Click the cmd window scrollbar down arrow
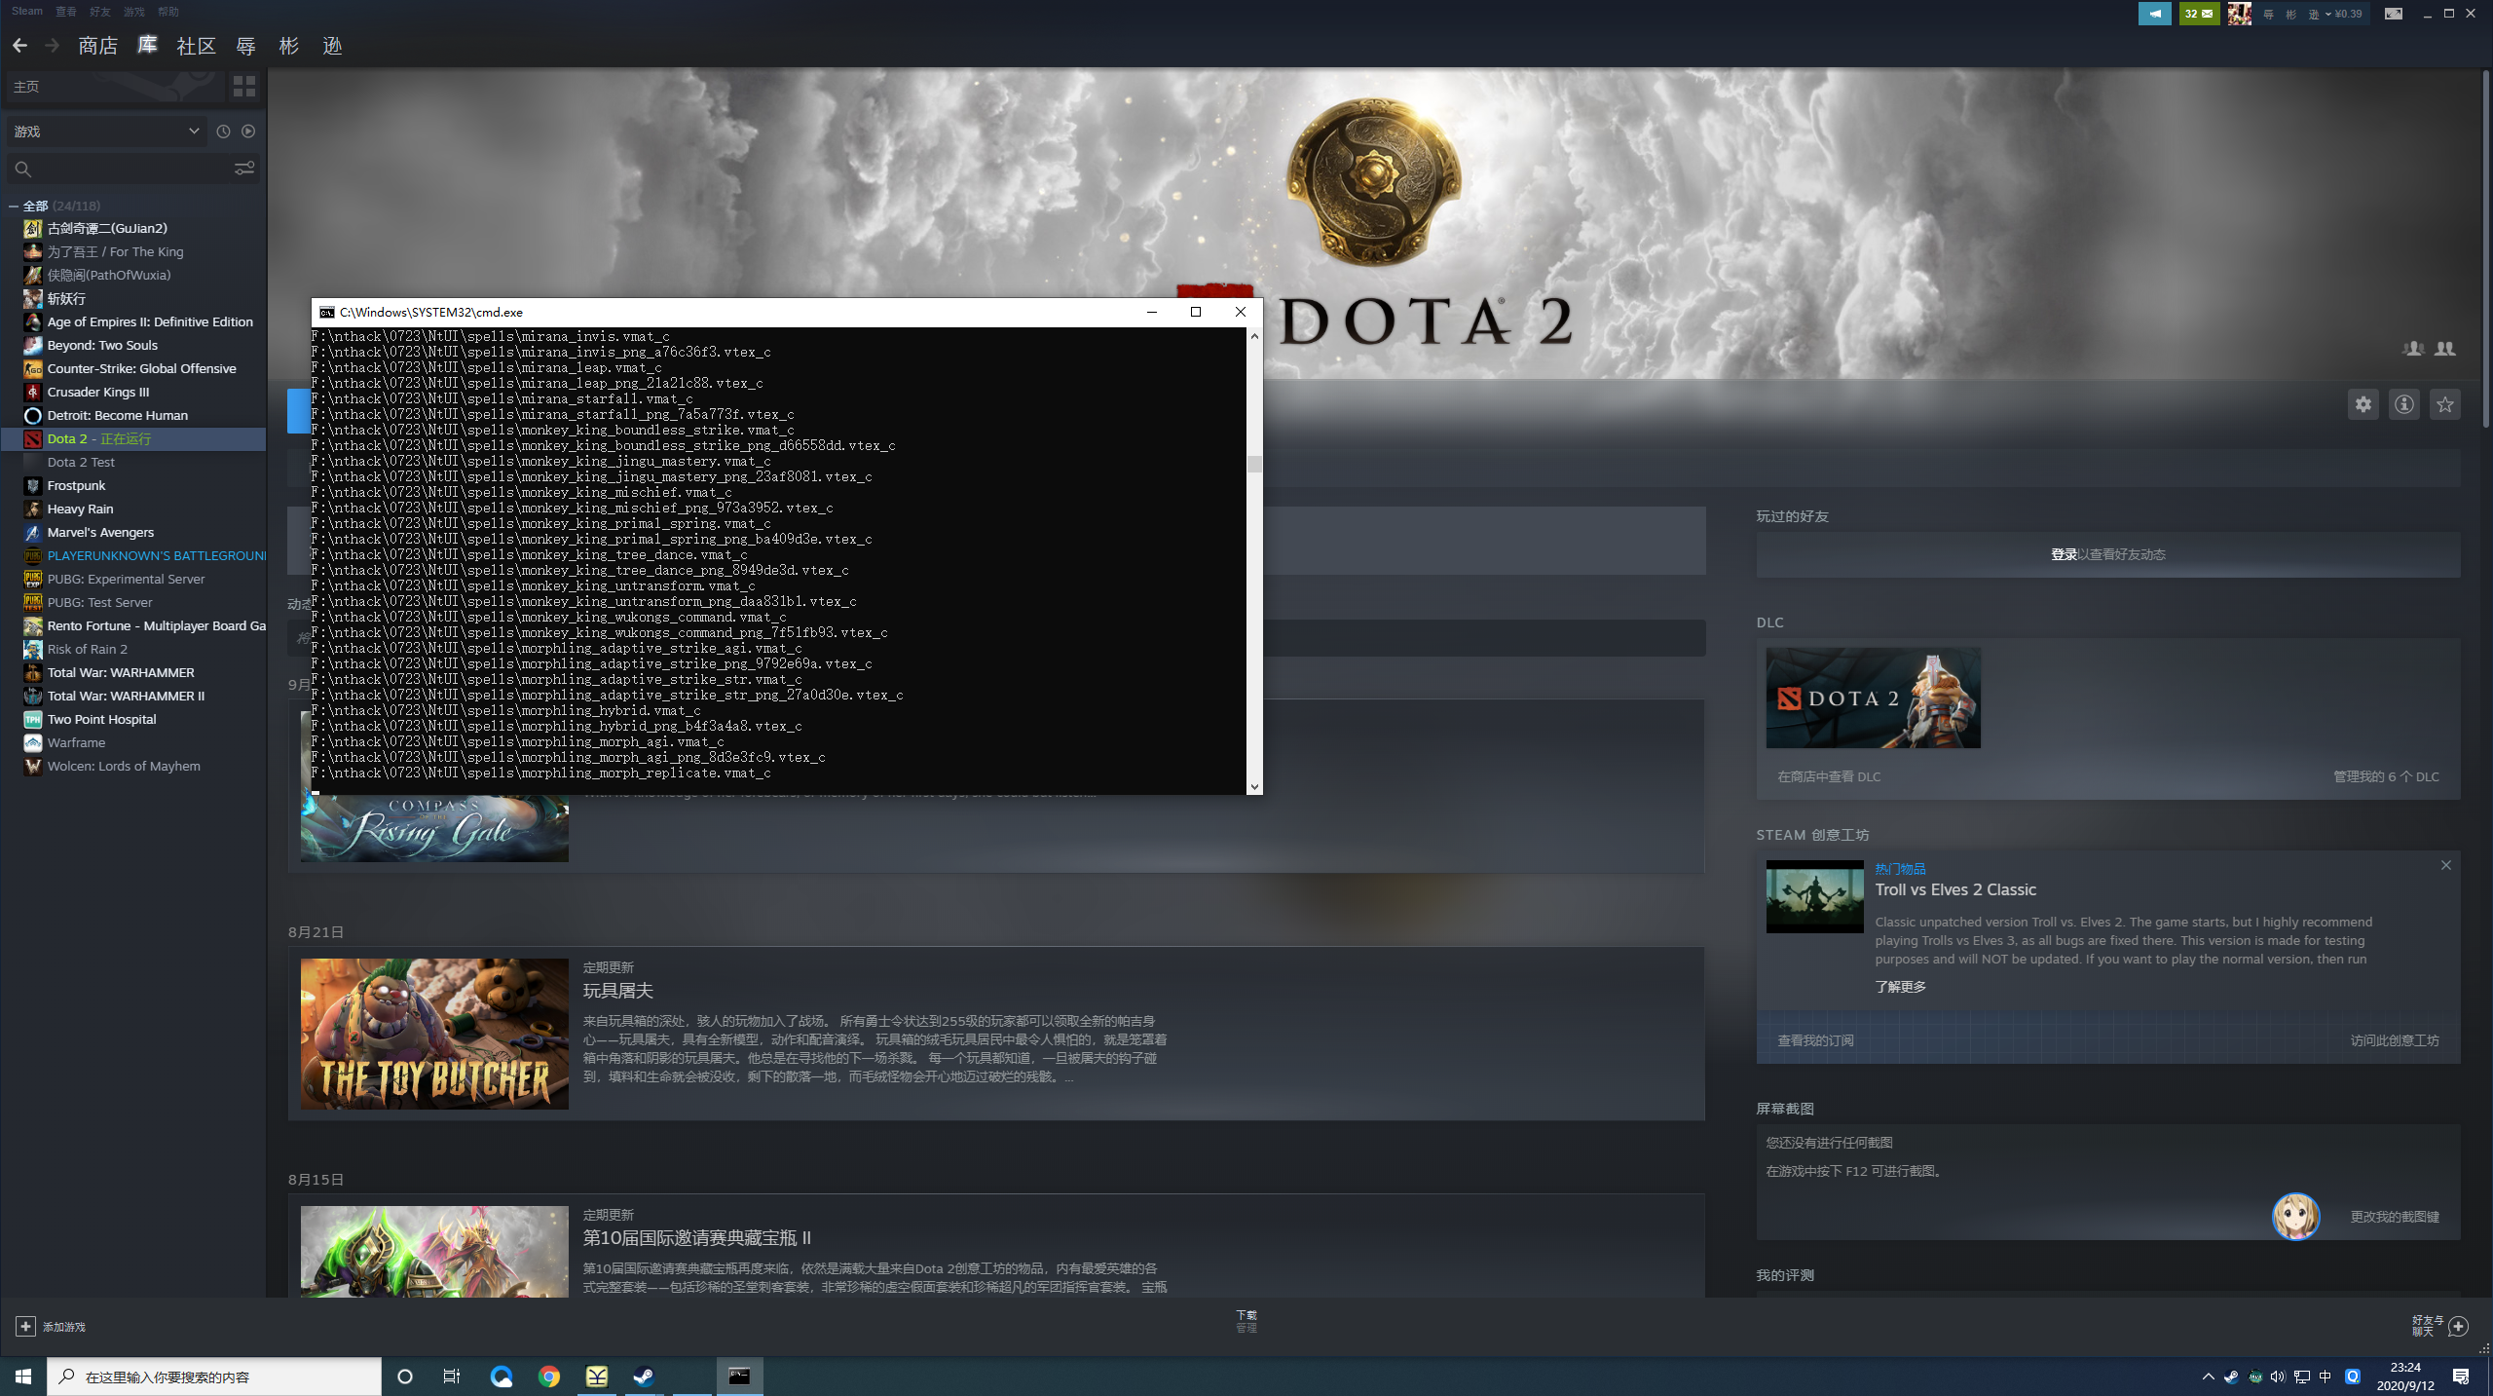2493x1396 pixels. point(1254,786)
